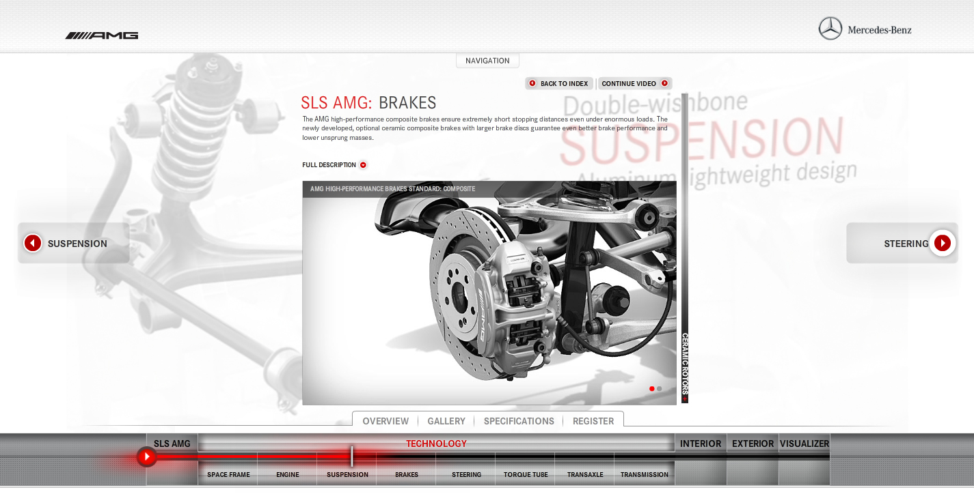Open the Visualizer section
The width and height of the screenshot is (974, 494).
click(804, 444)
